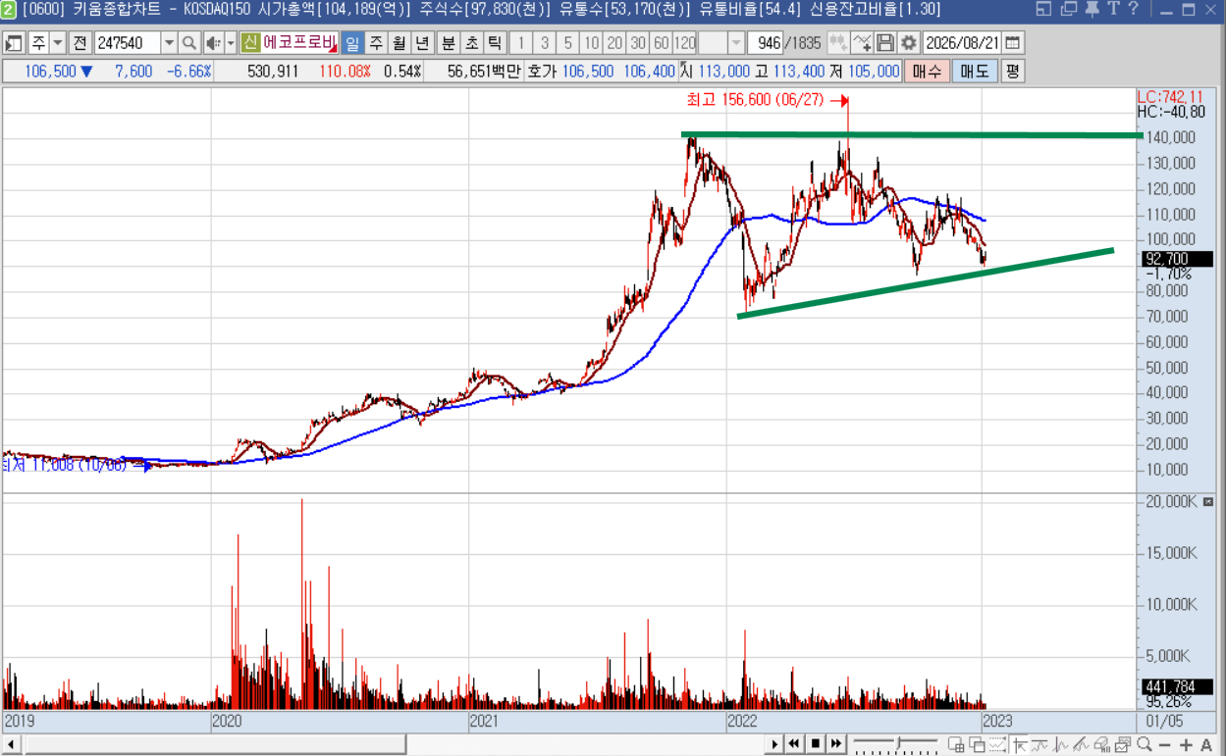Click the pin window icon in title bar

(x=1092, y=9)
